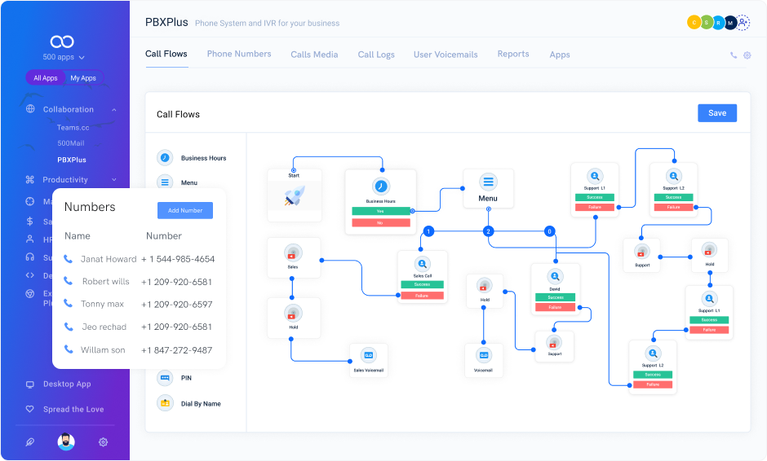Open the user profile avatar in sidebar
The height and width of the screenshot is (461, 767).
[66, 441]
